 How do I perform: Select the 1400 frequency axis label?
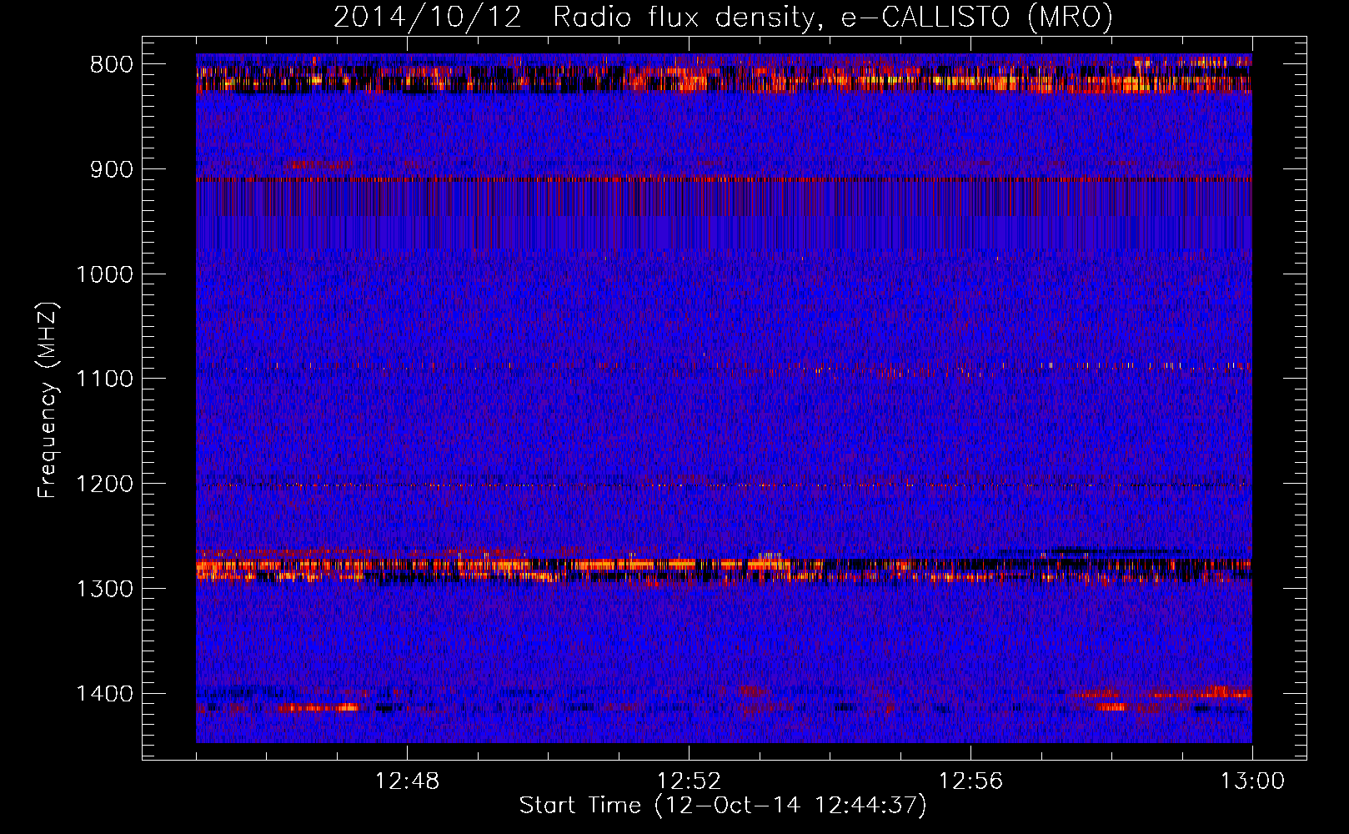(x=104, y=693)
